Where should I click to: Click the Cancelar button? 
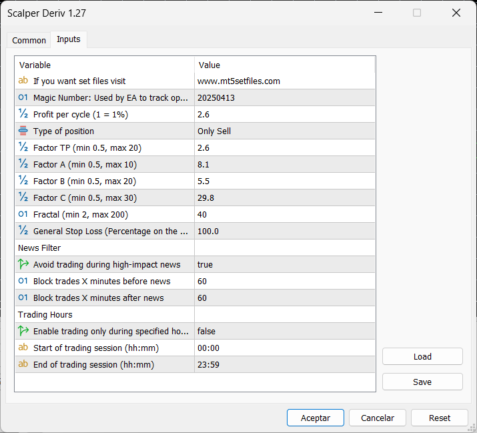(x=378, y=418)
